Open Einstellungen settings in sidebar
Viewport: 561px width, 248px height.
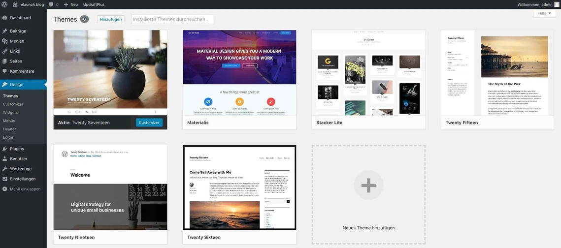coord(23,179)
